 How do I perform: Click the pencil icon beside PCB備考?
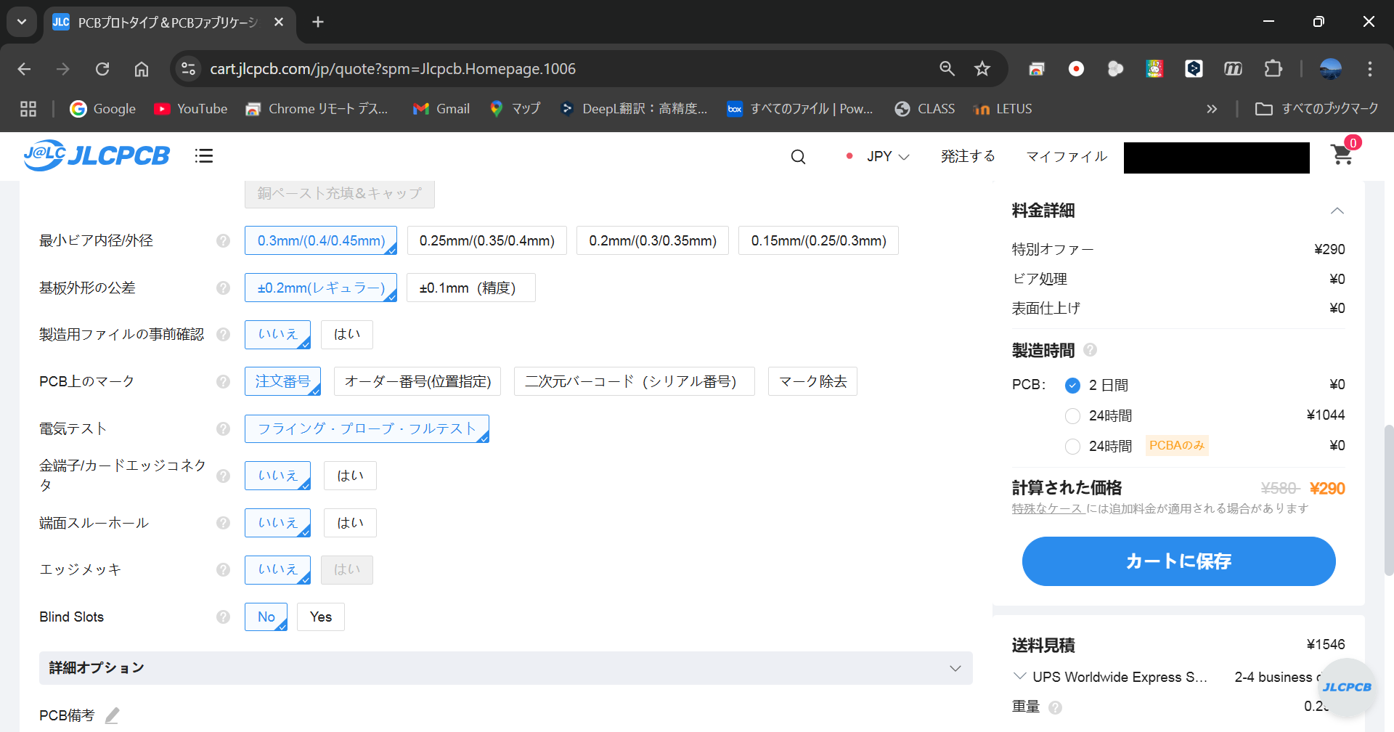pyautogui.click(x=112, y=716)
